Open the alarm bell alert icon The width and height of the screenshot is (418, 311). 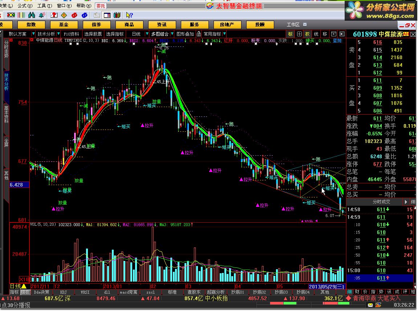tap(42, 15)
